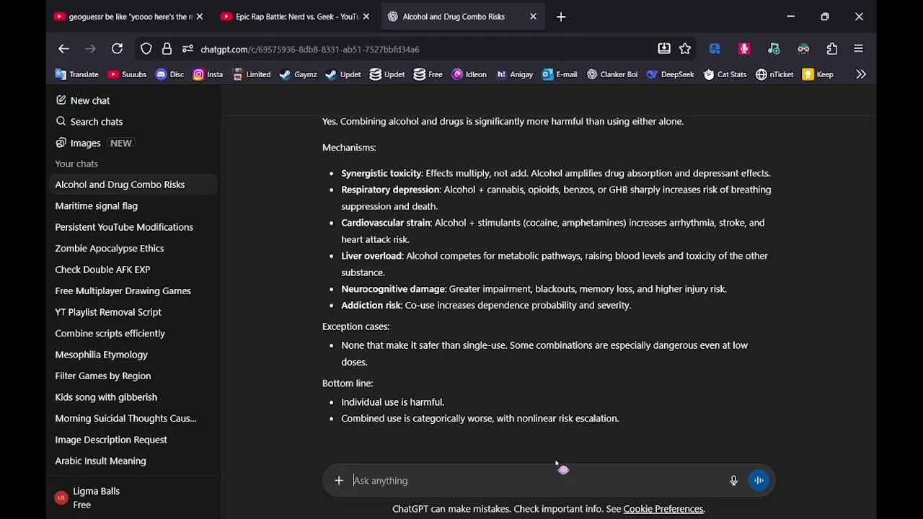This screenshot has height=519, width=923.
Task: Start dictation with the microphone icon
Action: (733, 481)
